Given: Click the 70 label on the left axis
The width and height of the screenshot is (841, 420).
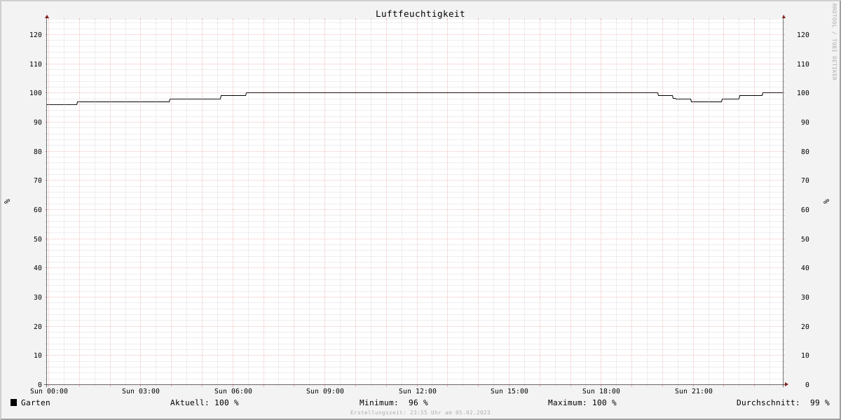Looking at the screenshot, I should point(38,181).
